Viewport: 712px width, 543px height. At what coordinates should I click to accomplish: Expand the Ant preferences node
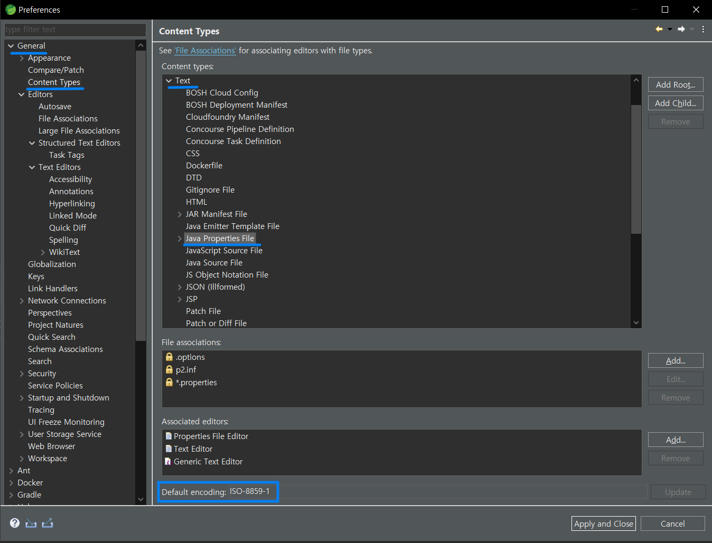pyautogui.click(x=11, y=471)
